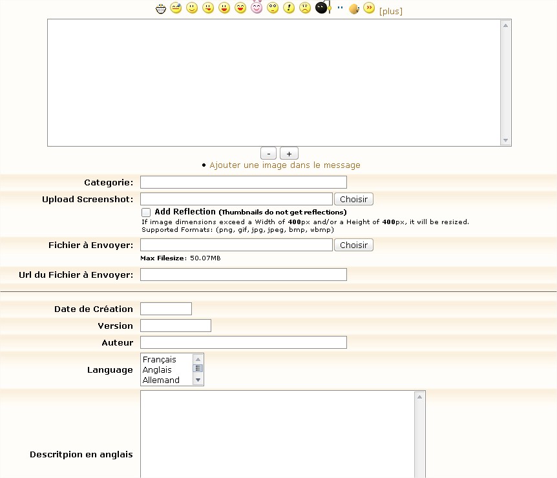This screenshot has height=478, width=557.
Task: Select Anglais in the Language list
Action: click(157, 370)
